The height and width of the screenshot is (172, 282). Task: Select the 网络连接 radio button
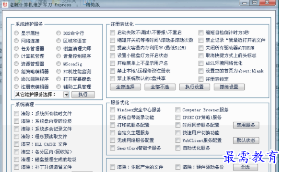pos(16,41)
